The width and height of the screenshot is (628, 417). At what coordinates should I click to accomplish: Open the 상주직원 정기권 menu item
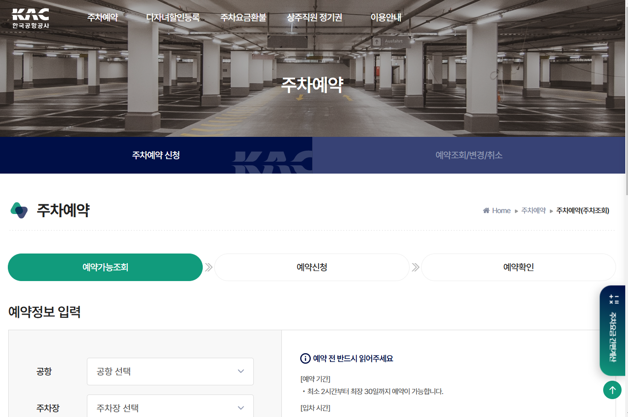click(x=314, y=17)
